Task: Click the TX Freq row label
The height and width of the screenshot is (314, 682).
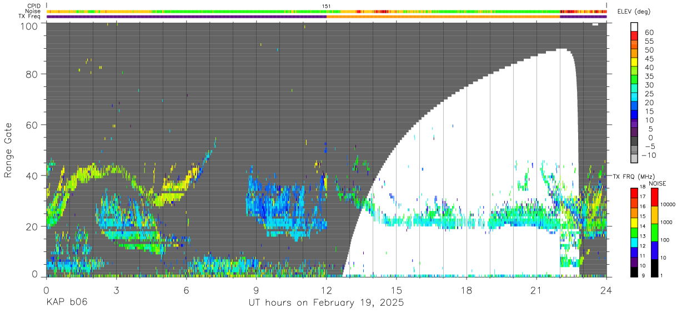Action: 31,16
